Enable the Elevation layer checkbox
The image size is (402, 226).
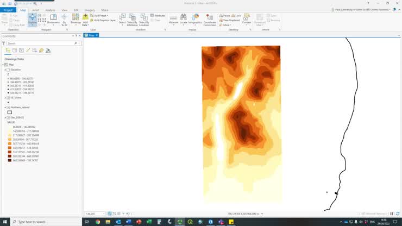[x=8, y=70]
